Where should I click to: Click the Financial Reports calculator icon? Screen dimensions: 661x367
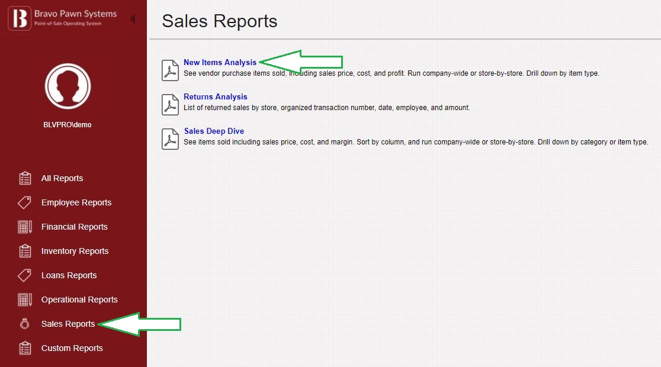[x=25, y=227]
